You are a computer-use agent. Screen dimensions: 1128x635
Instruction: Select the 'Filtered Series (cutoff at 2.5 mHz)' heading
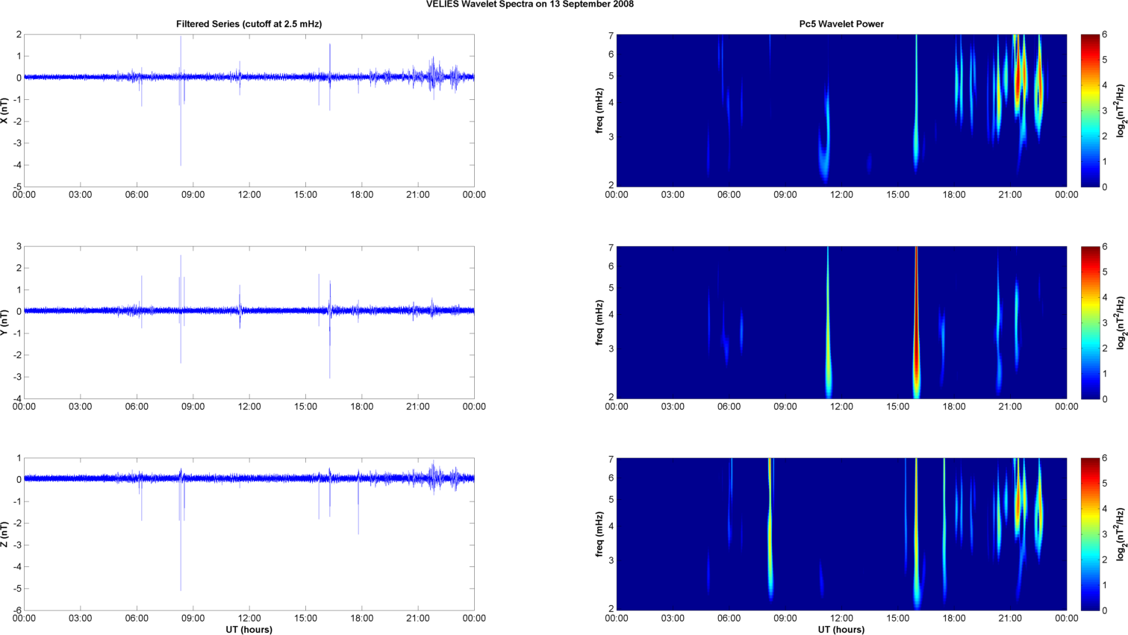pyautogui.click(x=249, y=24)
